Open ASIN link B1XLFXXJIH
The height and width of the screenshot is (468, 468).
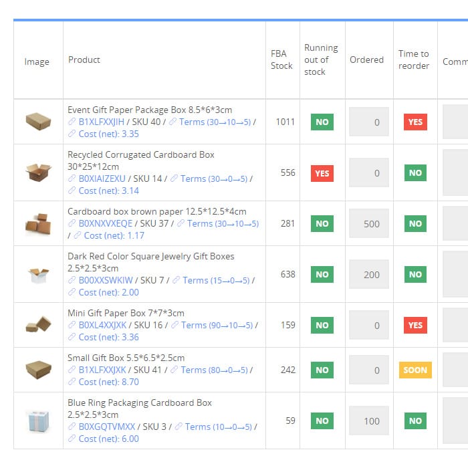click(102, 122)
